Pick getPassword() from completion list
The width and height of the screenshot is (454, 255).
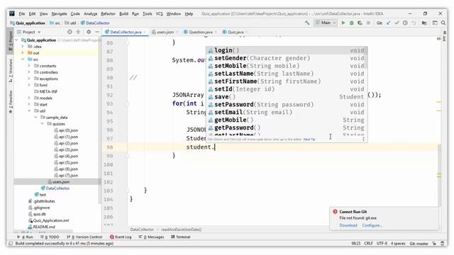point(287,127)
